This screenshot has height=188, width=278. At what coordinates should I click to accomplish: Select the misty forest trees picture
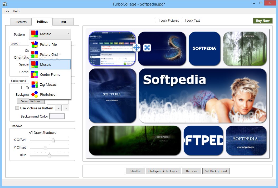(x=245, y=49)
